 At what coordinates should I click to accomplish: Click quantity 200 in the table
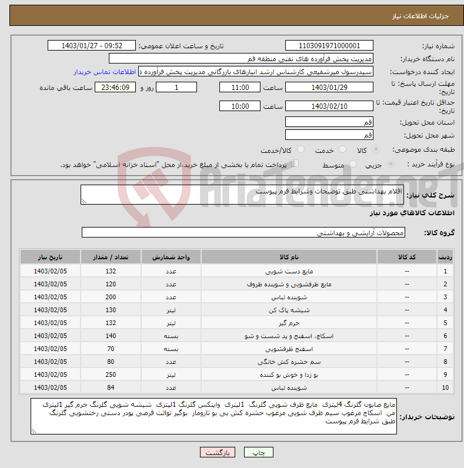click(111, 297)
